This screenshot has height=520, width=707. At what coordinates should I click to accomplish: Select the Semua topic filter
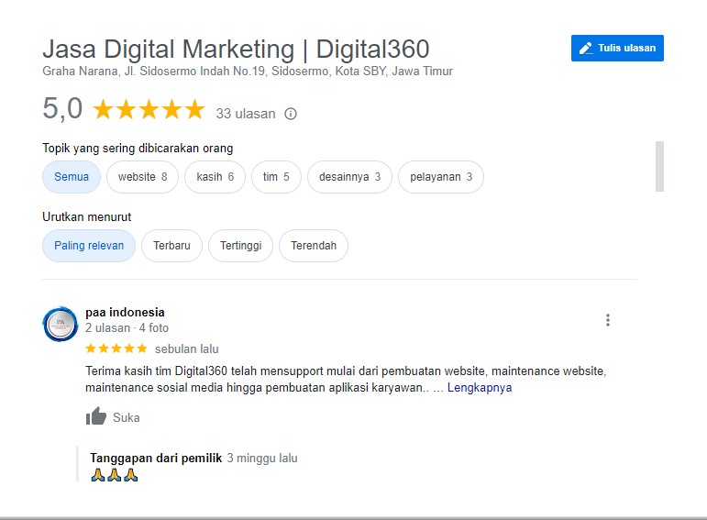pyautogui.click(x=72, y=177)
